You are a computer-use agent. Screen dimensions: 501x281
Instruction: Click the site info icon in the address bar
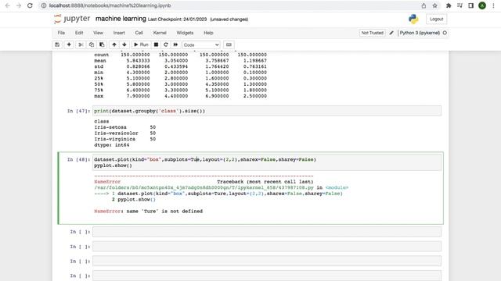pyautogui.click(x=44, y=5)
